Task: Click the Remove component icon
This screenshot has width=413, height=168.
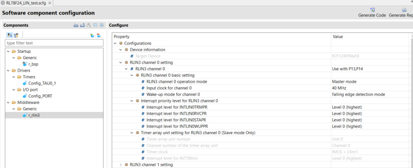Action: coord(99,35)
